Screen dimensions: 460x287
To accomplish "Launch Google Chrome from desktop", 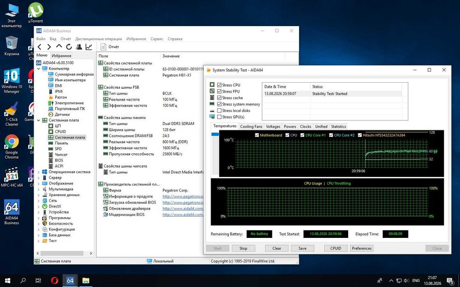I will click(x=12, y=147).
